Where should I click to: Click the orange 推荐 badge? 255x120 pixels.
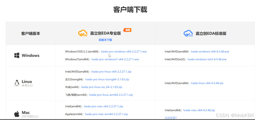(x=127, y=30)
